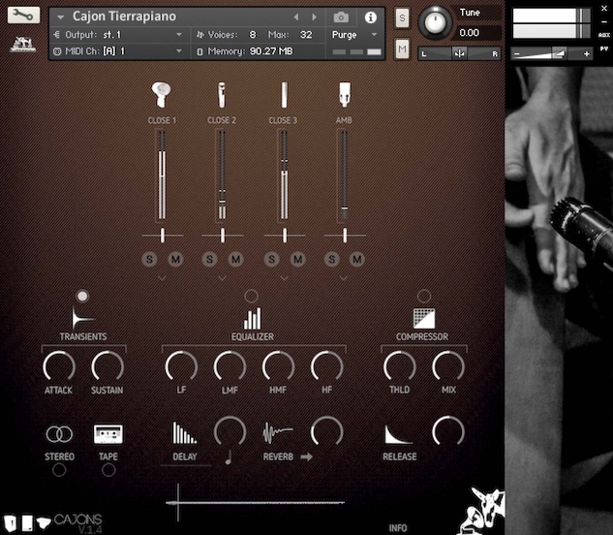
Task: Solo the AMB microphone channel
Action: (332, 259)
